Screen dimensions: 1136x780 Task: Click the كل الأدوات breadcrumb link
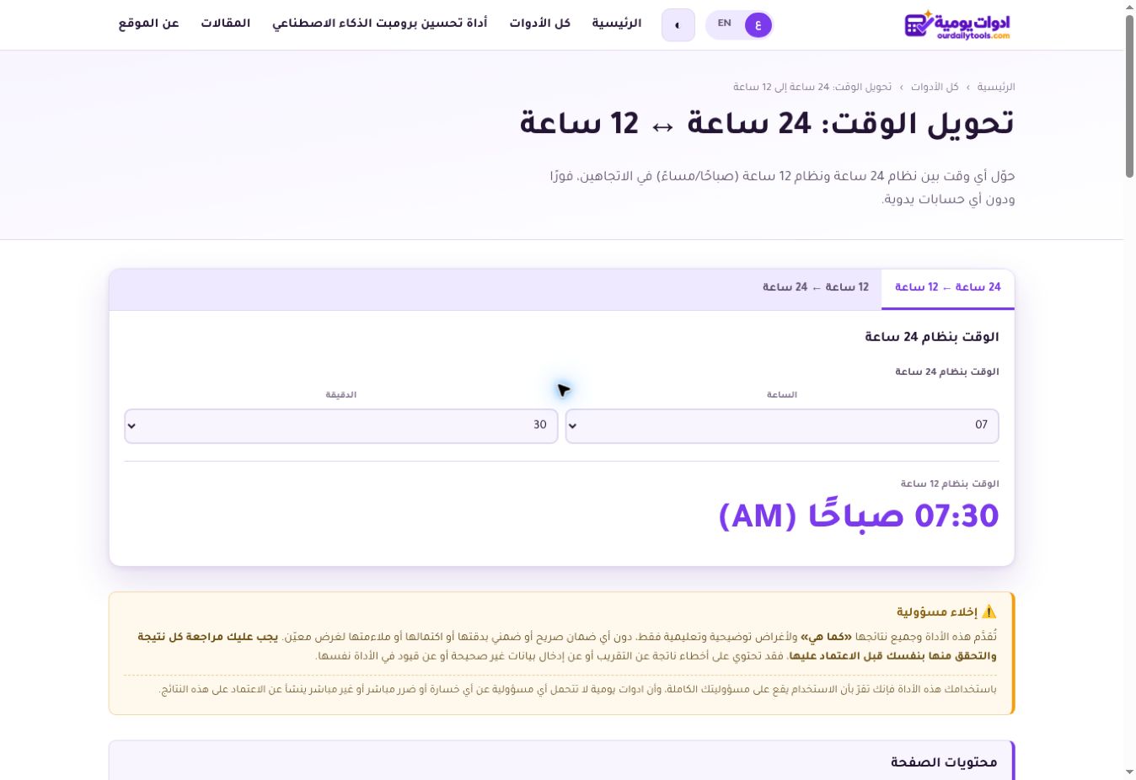[x=935, y=87]
